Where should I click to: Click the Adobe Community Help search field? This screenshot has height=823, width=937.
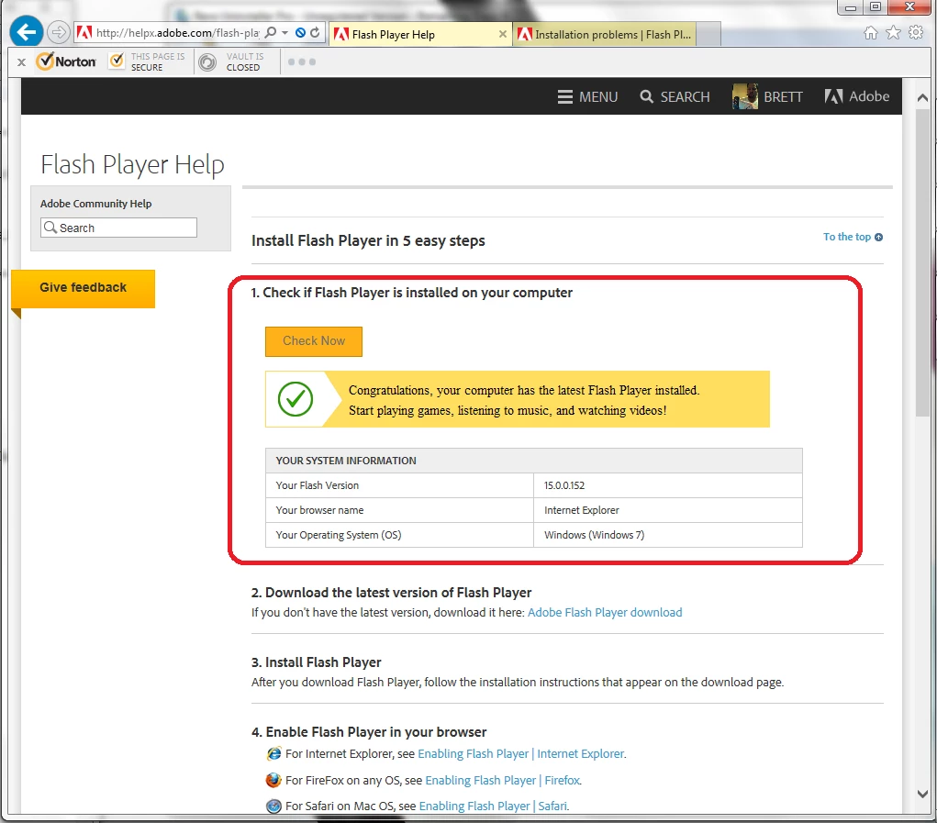click(119, 228)
